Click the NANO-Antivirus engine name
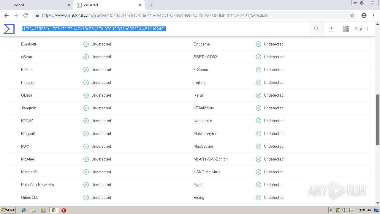The height and width of the screenshot is (214, 380). click(207, 172)
